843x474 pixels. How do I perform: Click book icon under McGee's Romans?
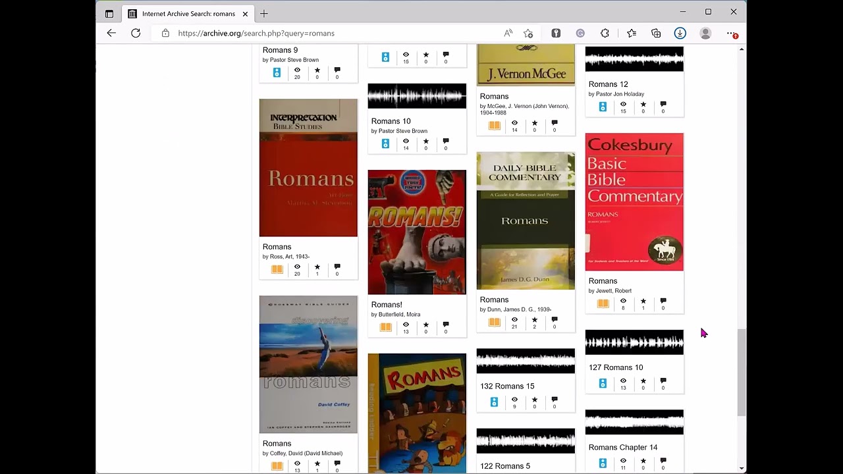[x=494, y=126]
